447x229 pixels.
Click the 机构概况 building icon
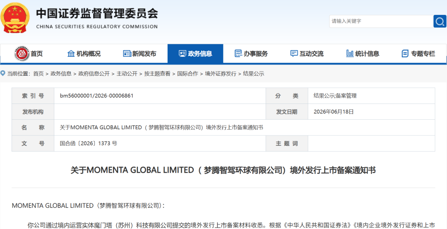click(x=71, y=53)
